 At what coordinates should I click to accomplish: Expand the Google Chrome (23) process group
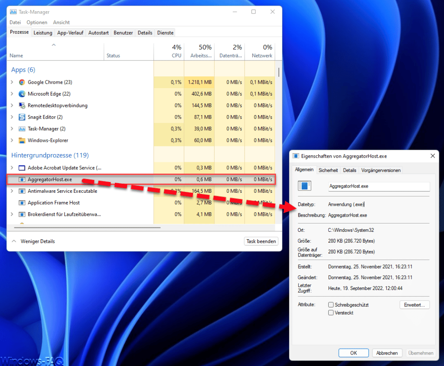[x=12, y=82]
